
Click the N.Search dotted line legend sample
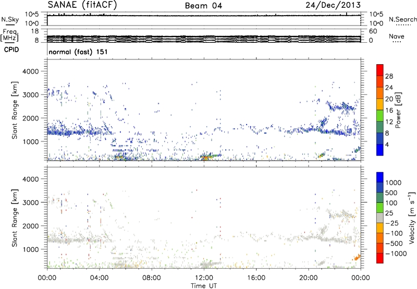(x=403, y=25)
